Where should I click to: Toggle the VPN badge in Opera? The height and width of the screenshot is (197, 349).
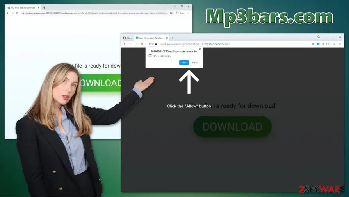(x=151, y=44)
